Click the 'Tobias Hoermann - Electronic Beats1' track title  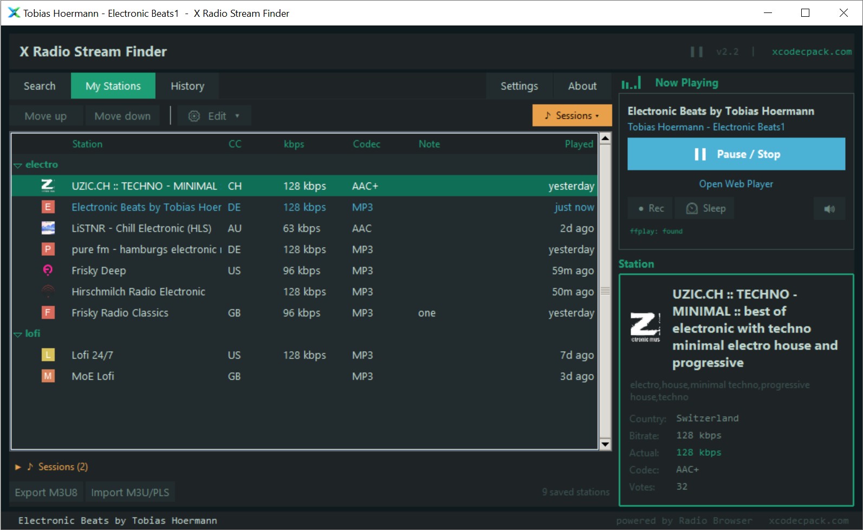(706, 127)
